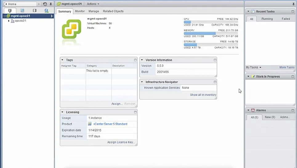Screen dimensions: 297x168
Task: Click the license product icon
Action: [90, 124]
